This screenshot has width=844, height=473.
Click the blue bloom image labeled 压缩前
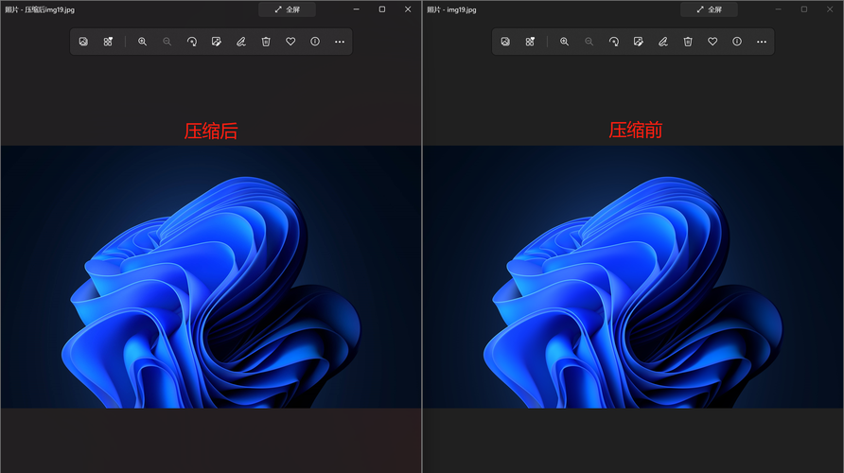tap(633, 276)
